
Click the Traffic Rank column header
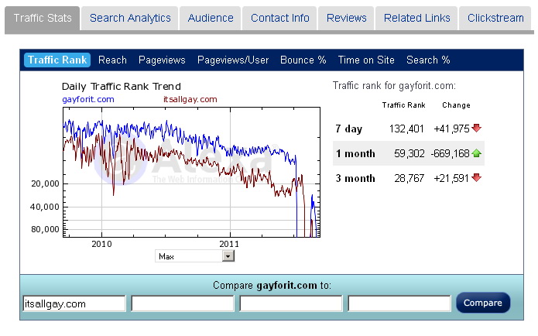point(404,105)
